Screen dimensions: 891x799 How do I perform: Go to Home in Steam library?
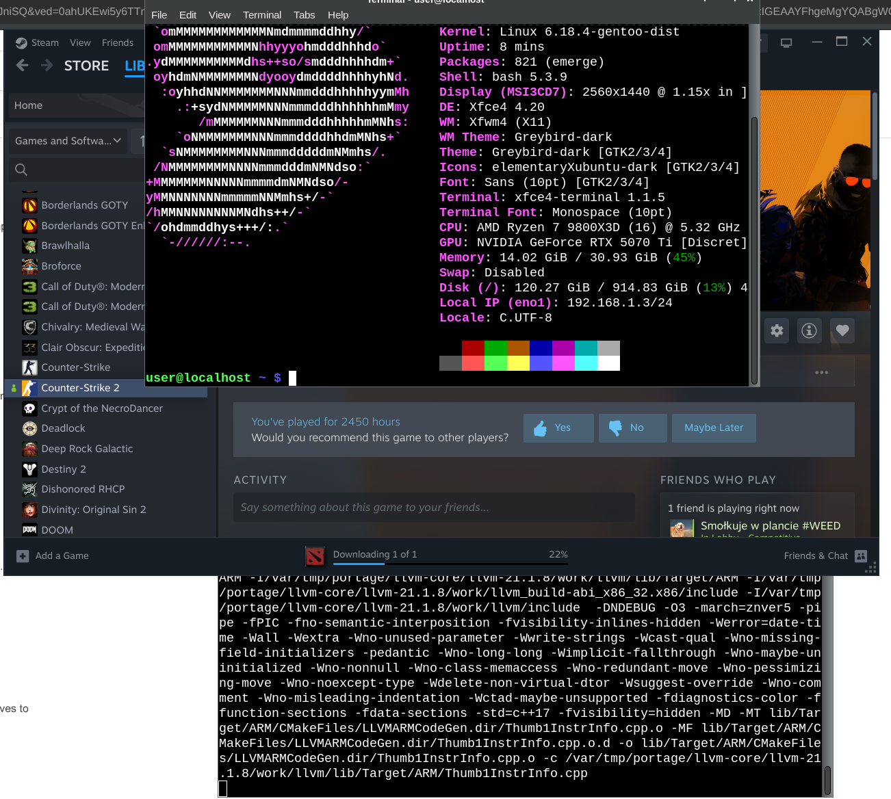tap(76, 105)
